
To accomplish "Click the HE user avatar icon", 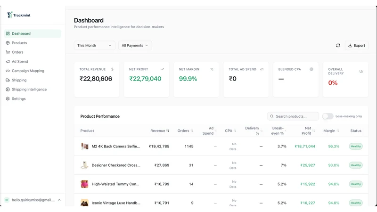I will [x=7, y=200].
